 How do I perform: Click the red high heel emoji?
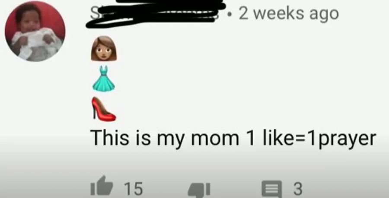[x=103, y=109]
